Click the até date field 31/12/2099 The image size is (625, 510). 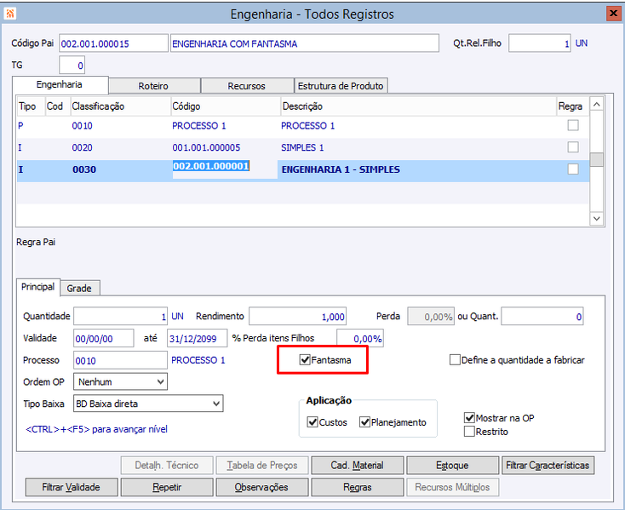(x=197, y=338)
